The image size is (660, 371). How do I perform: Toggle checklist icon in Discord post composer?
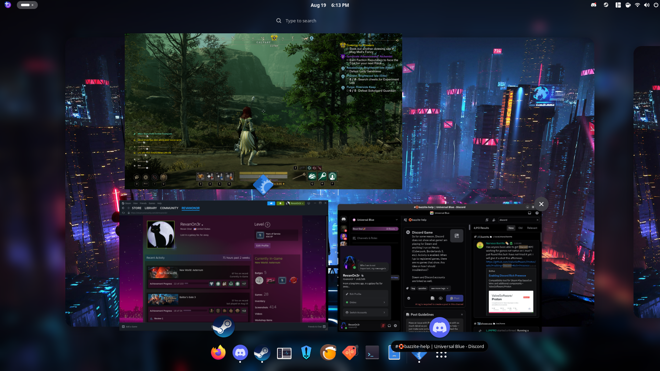(433, 298)
